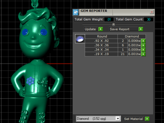The image size is (164, 123).
Task: Select the round diamond gem thumbnail
Action: coord(80,39)
